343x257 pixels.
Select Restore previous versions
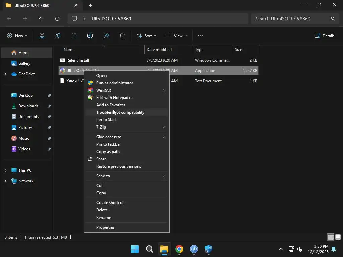tap(127, 166)
